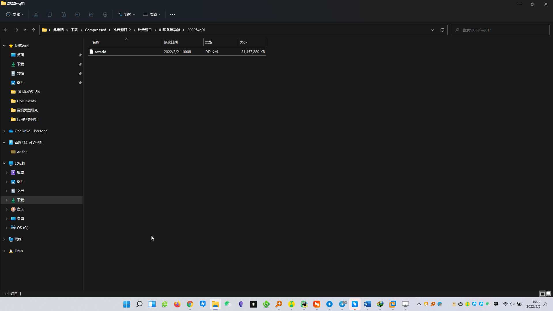
Task: Click the Delete trash icon
Action: point(105,14)
